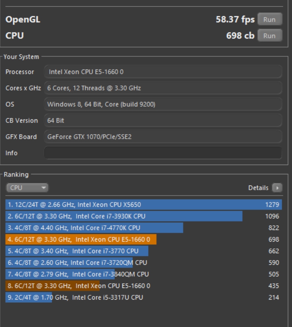292x327 pixels.
Task: Click the Cores x GHz field
Action: (x=163, y=88)
